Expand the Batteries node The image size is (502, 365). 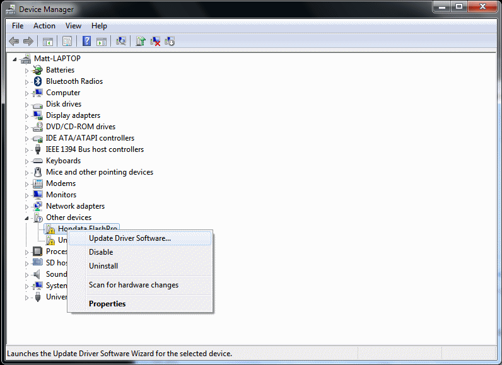(26, 71)
